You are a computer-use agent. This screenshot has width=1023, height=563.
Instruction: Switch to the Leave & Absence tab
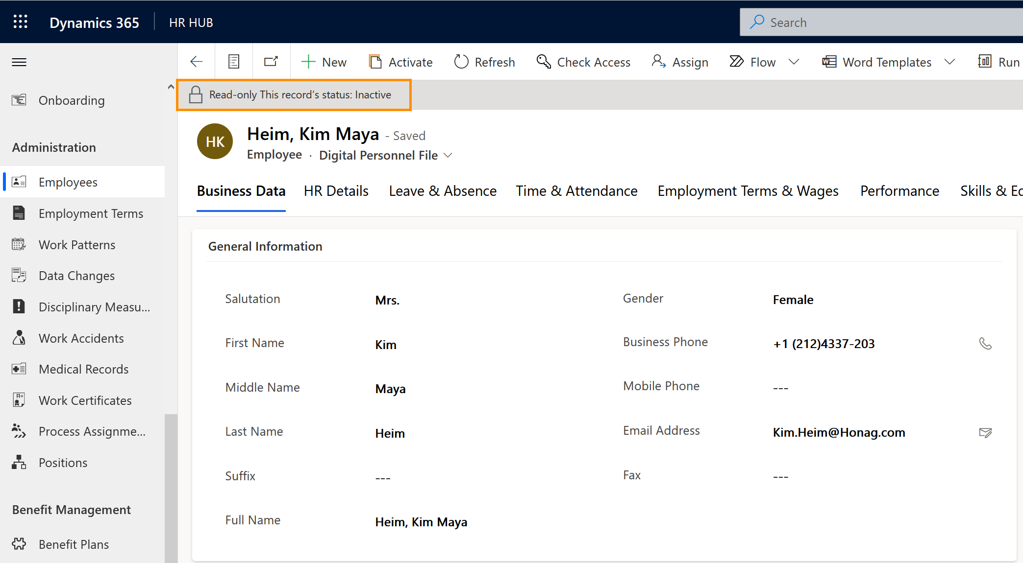(x=443, y=191)
